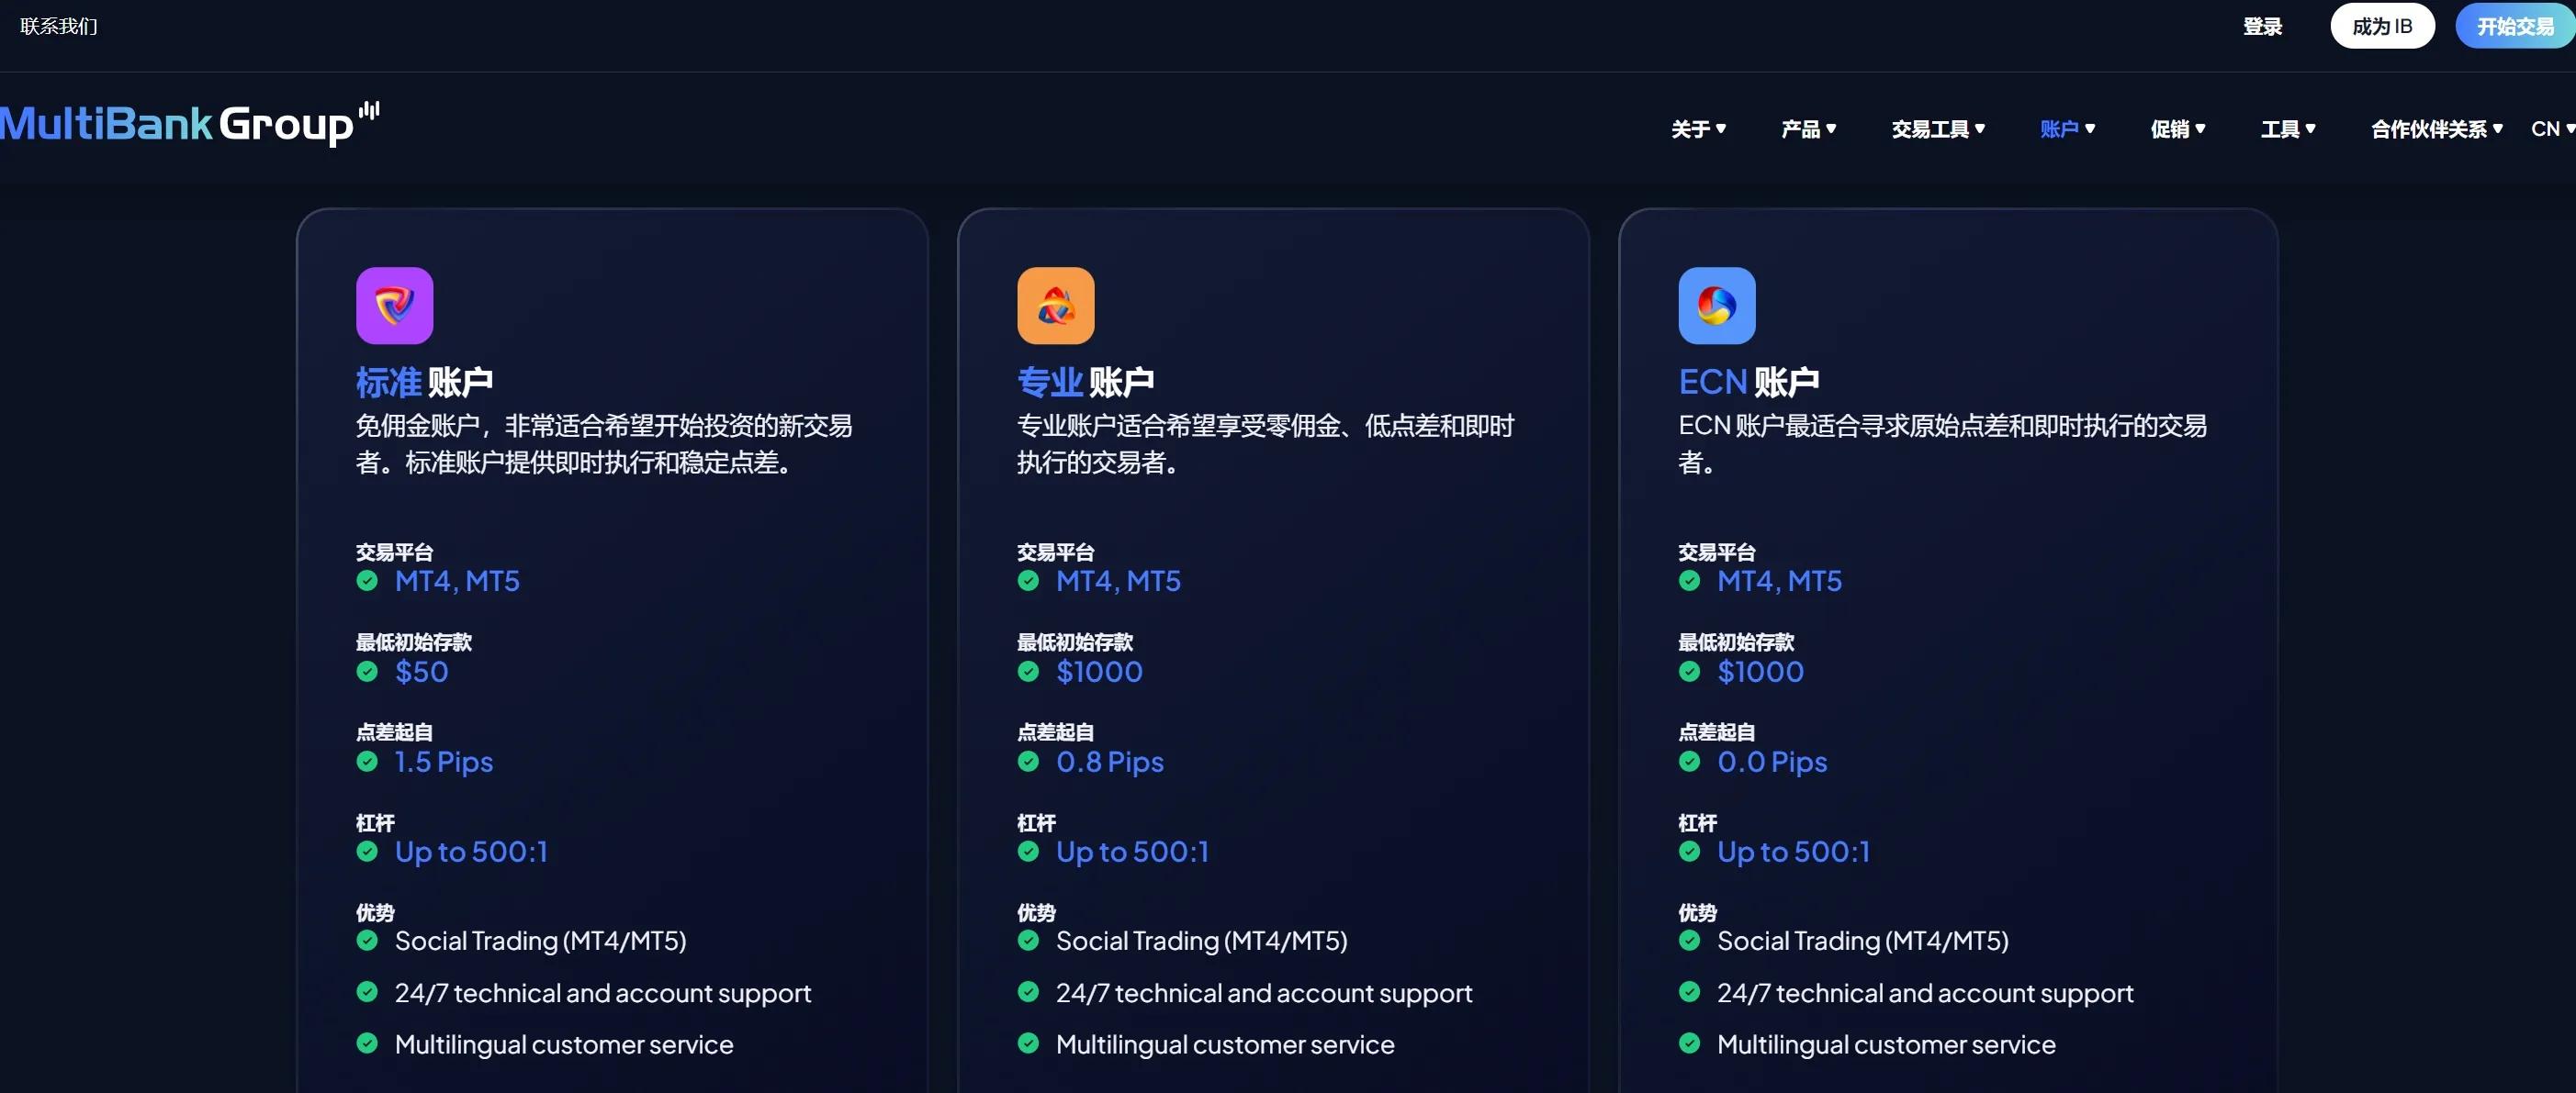Expand the 工具 menu
The width and height of the screenshot is (2576, 1093).
tap(2288, 128)
